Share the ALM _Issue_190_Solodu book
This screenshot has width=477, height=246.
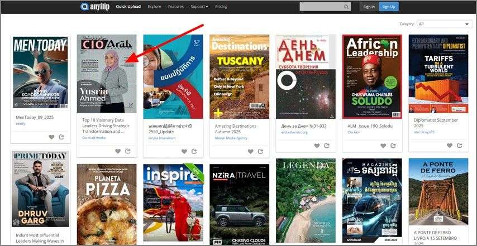tap(393, 146)
